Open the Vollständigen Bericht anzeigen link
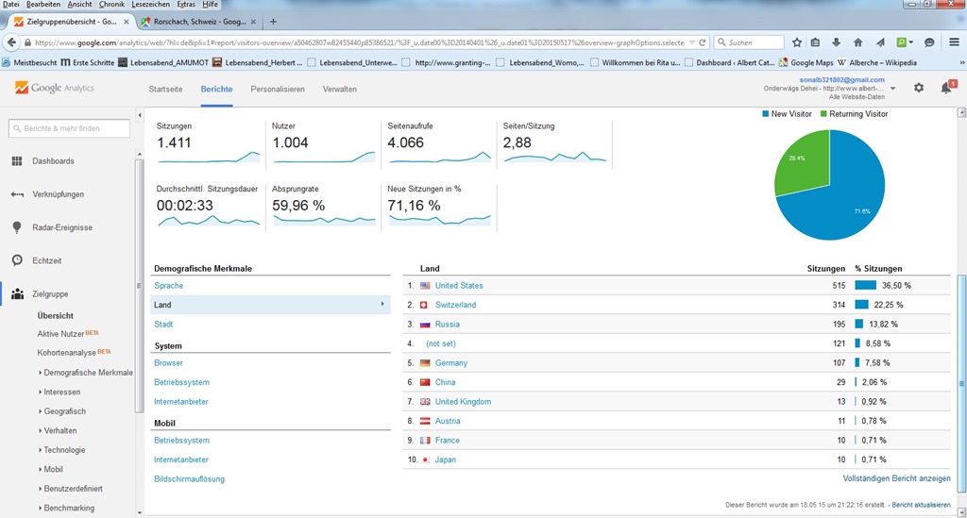This screenshot has width=967, height=518. (896, 479)
